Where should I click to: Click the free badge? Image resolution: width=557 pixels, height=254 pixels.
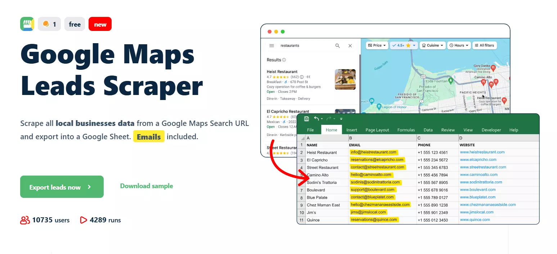tap(75, 24)
